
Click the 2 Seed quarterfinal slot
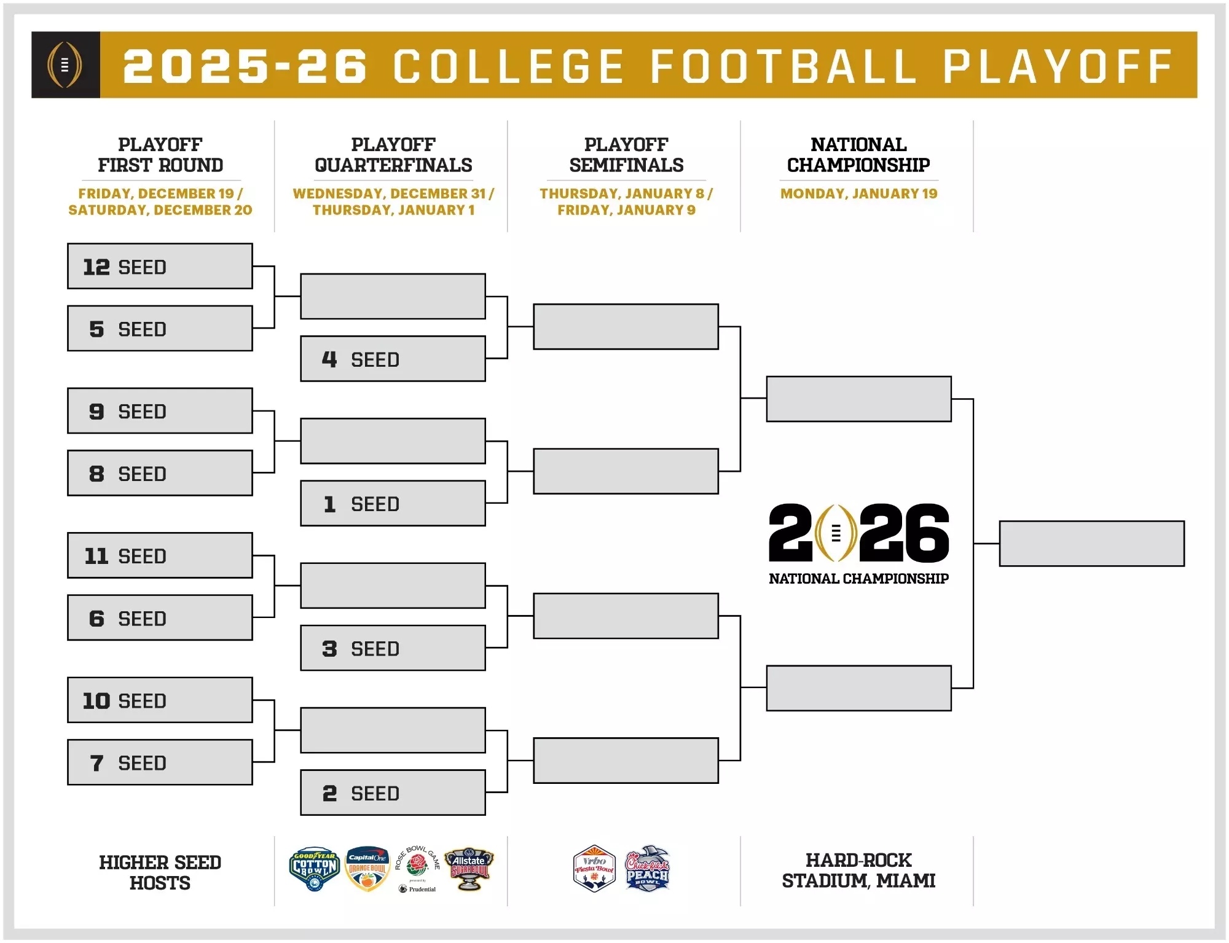click(393, 793)
